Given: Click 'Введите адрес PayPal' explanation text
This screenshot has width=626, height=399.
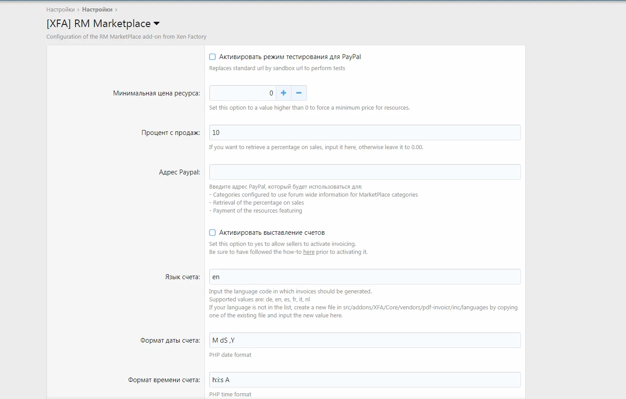Looking at the screenshot, I should [x=286, y=187].
